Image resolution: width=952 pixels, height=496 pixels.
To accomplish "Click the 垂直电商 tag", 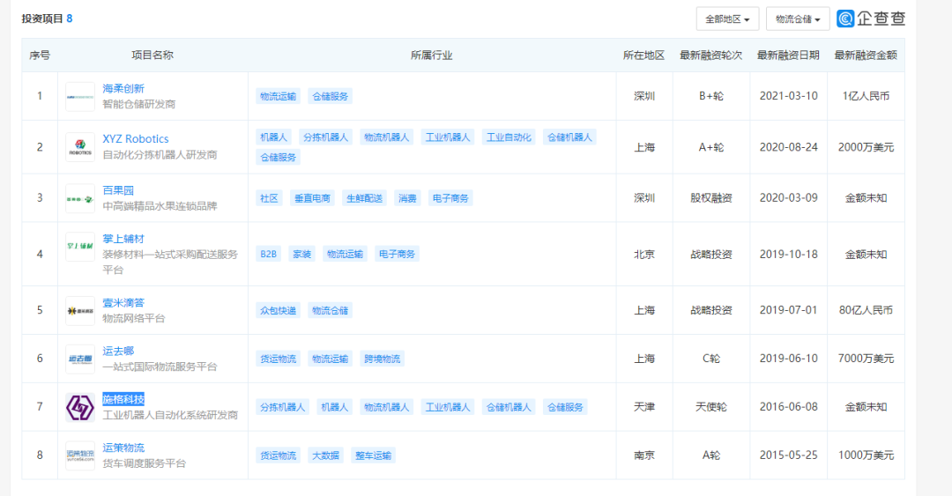I will [312, 198].
